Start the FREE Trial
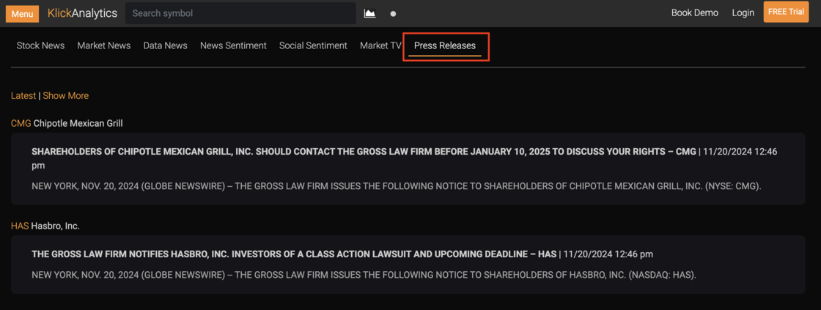This screenshot has height=310, width=821. 786,12
